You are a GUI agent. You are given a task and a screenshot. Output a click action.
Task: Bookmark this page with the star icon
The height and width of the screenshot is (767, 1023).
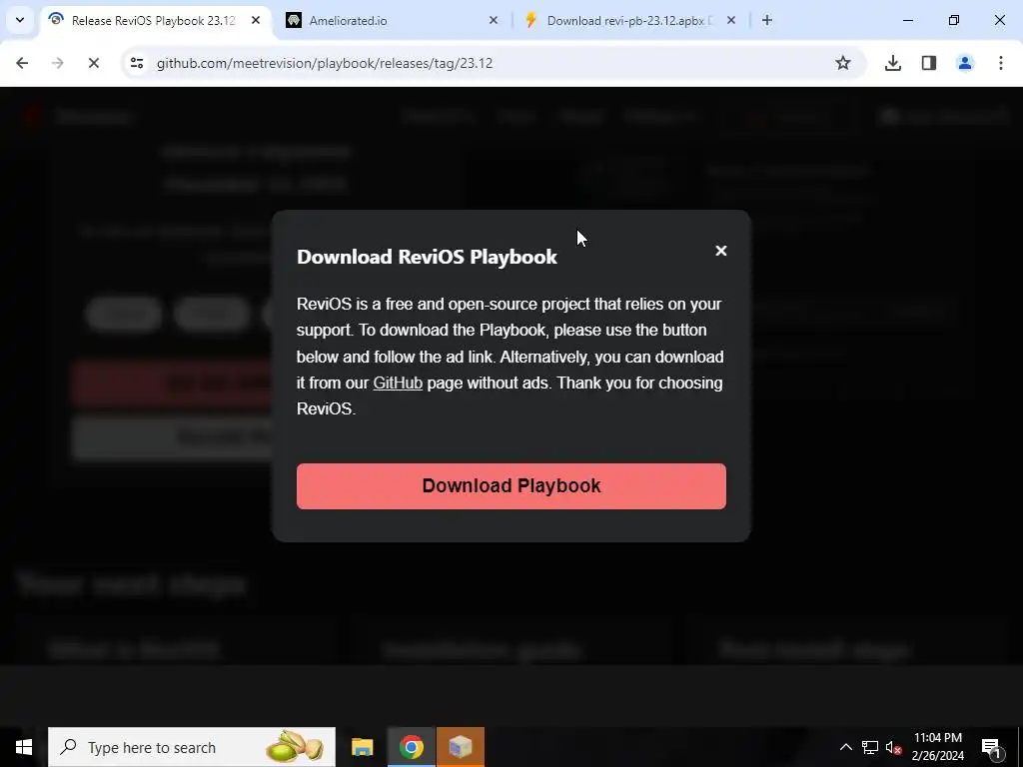tap(843, 63)
